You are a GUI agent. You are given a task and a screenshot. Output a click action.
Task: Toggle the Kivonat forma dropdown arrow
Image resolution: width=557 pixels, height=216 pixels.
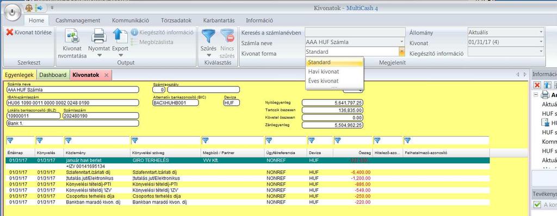tap(402, 52)
